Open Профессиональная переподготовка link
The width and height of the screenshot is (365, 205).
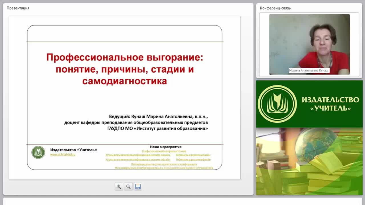[x=164, y=151]
